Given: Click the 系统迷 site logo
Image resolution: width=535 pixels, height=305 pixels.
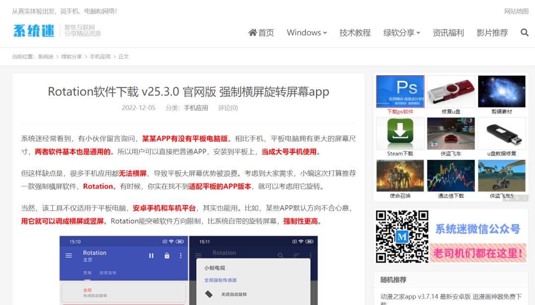Looking at the screenshot, I should (34, 31).
